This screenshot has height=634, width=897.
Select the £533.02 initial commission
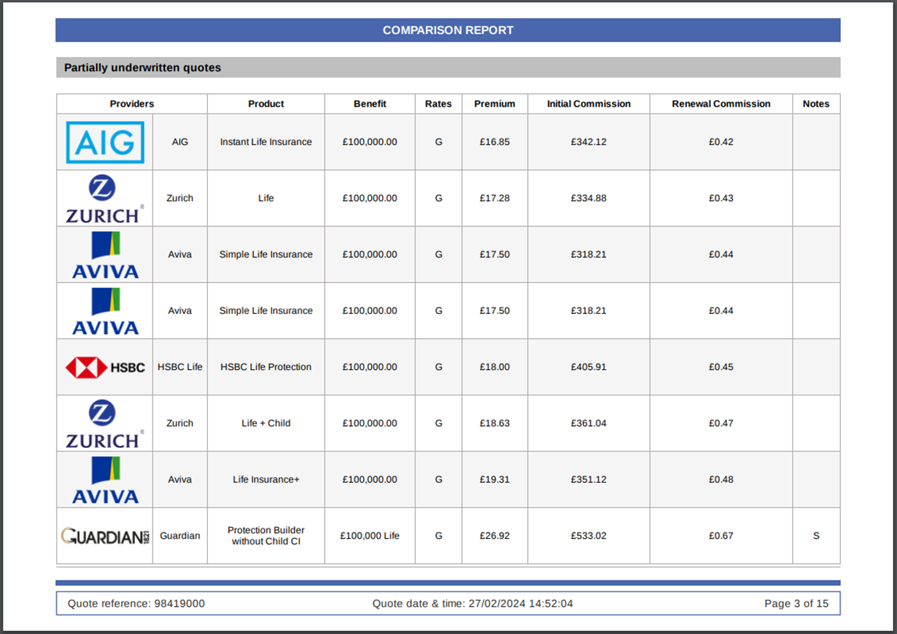(x=589, y=536)
